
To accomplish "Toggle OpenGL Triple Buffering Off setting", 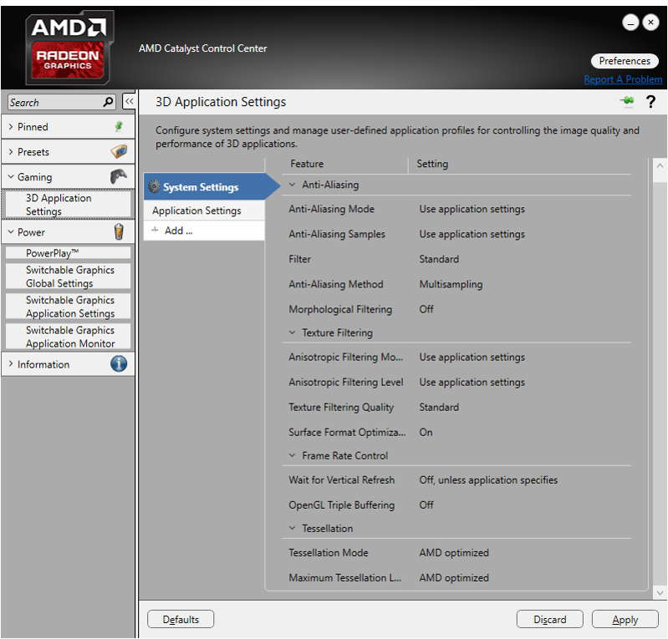I will [426, 505].
